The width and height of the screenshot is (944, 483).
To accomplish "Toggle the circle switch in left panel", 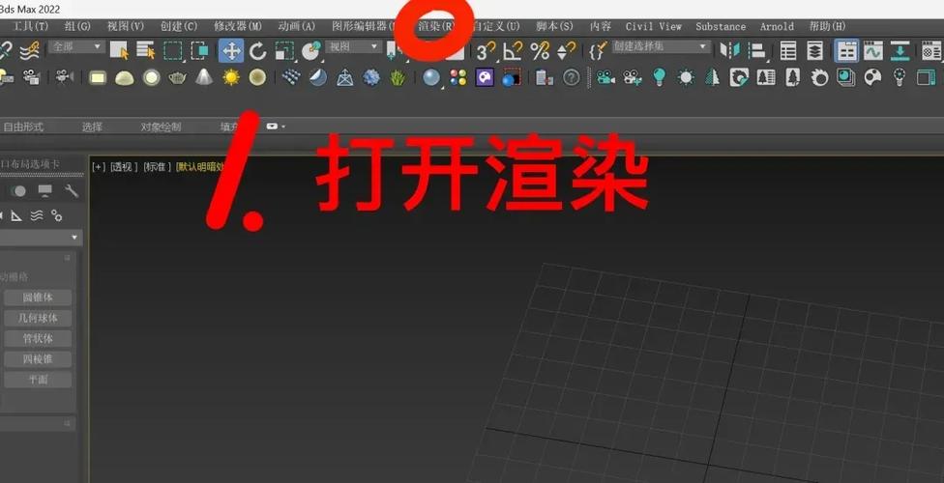I will [19, 191].
